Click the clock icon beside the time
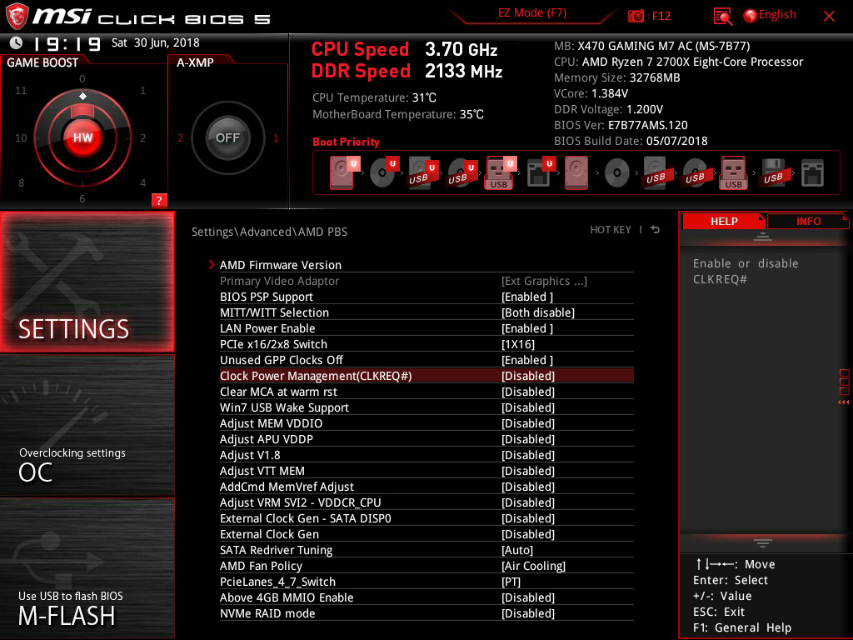853x640 pixels. coord(17,42)
